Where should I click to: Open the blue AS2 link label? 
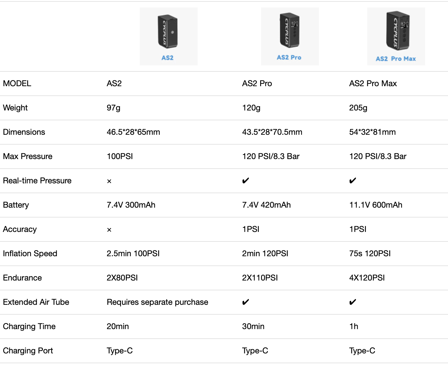167,58
